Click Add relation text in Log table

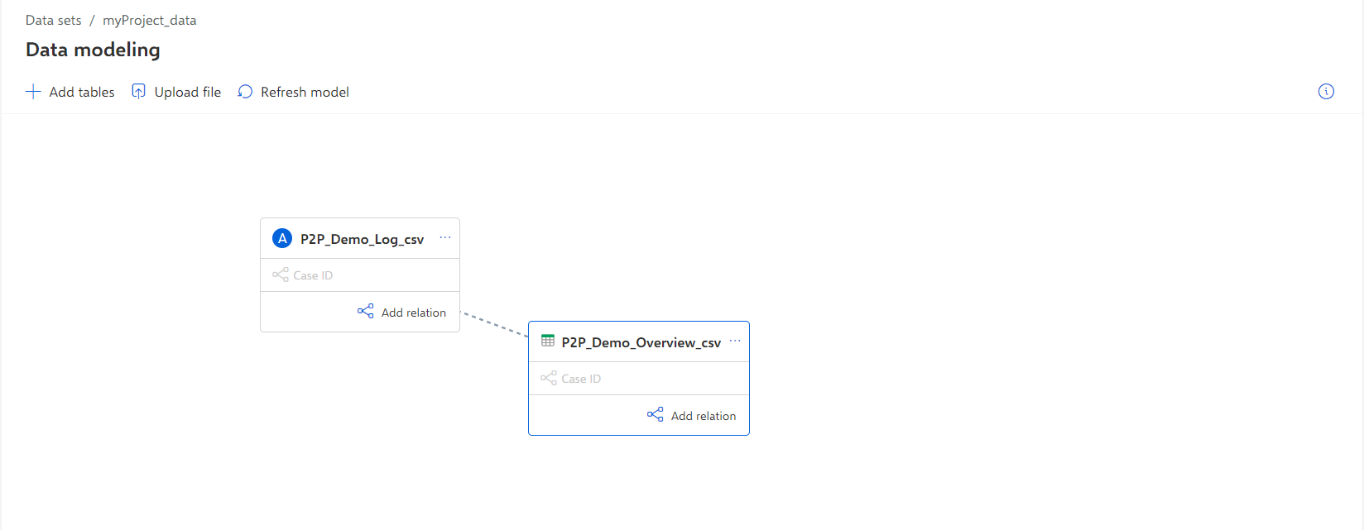(x=414, y=313)
